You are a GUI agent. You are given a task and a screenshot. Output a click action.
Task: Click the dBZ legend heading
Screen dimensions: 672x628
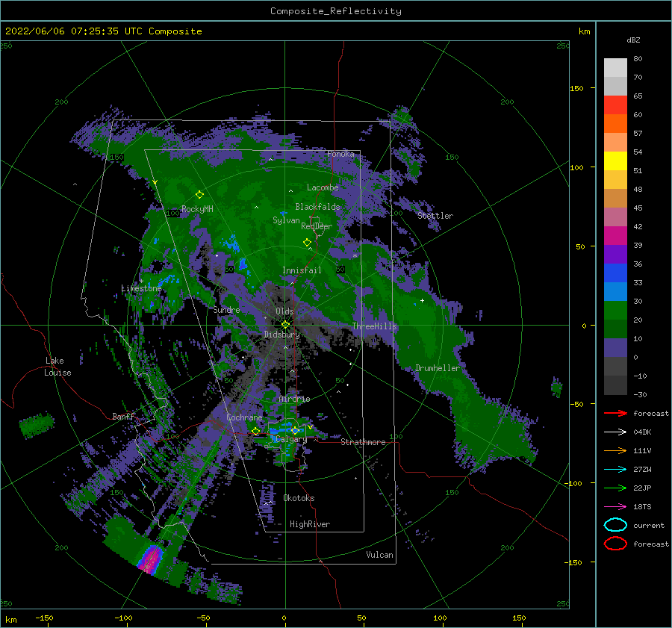point(633,40)
